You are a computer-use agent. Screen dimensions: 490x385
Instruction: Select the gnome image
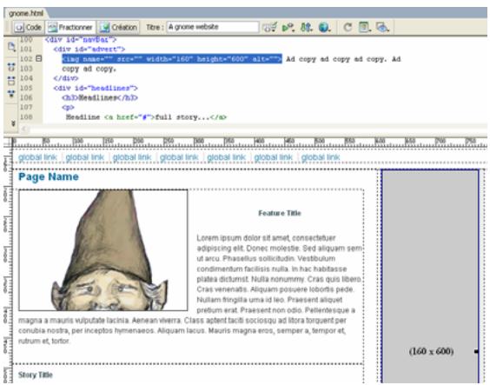[103, 250]
